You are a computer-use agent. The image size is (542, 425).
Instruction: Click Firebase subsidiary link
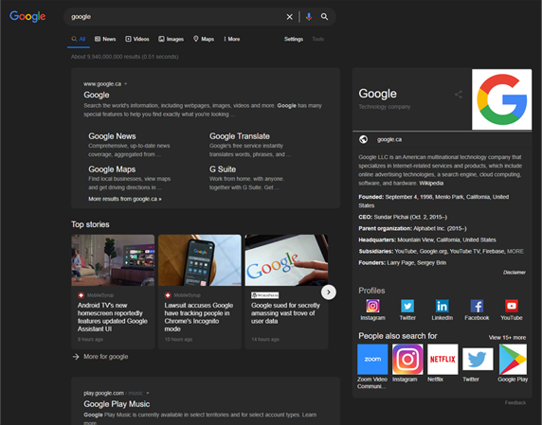coord(494,252)
